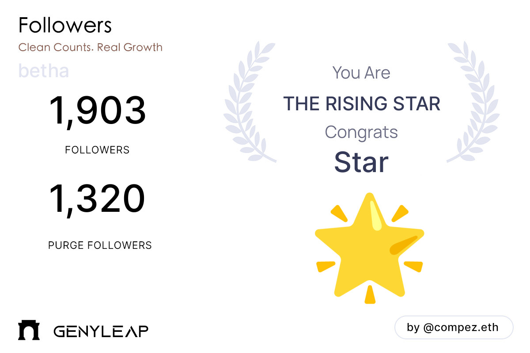Screen dimensions: 530x353
Task: Click THE RISING STAR title
Action: click(362, 104)
